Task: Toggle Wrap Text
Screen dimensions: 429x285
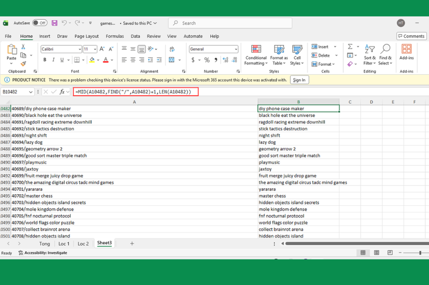Action: pyautogui.click(x=172, y=49)
